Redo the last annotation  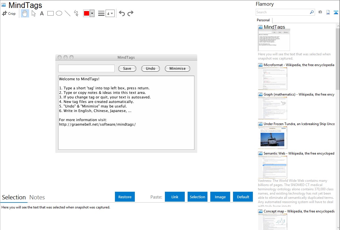[x=130, y=13]
